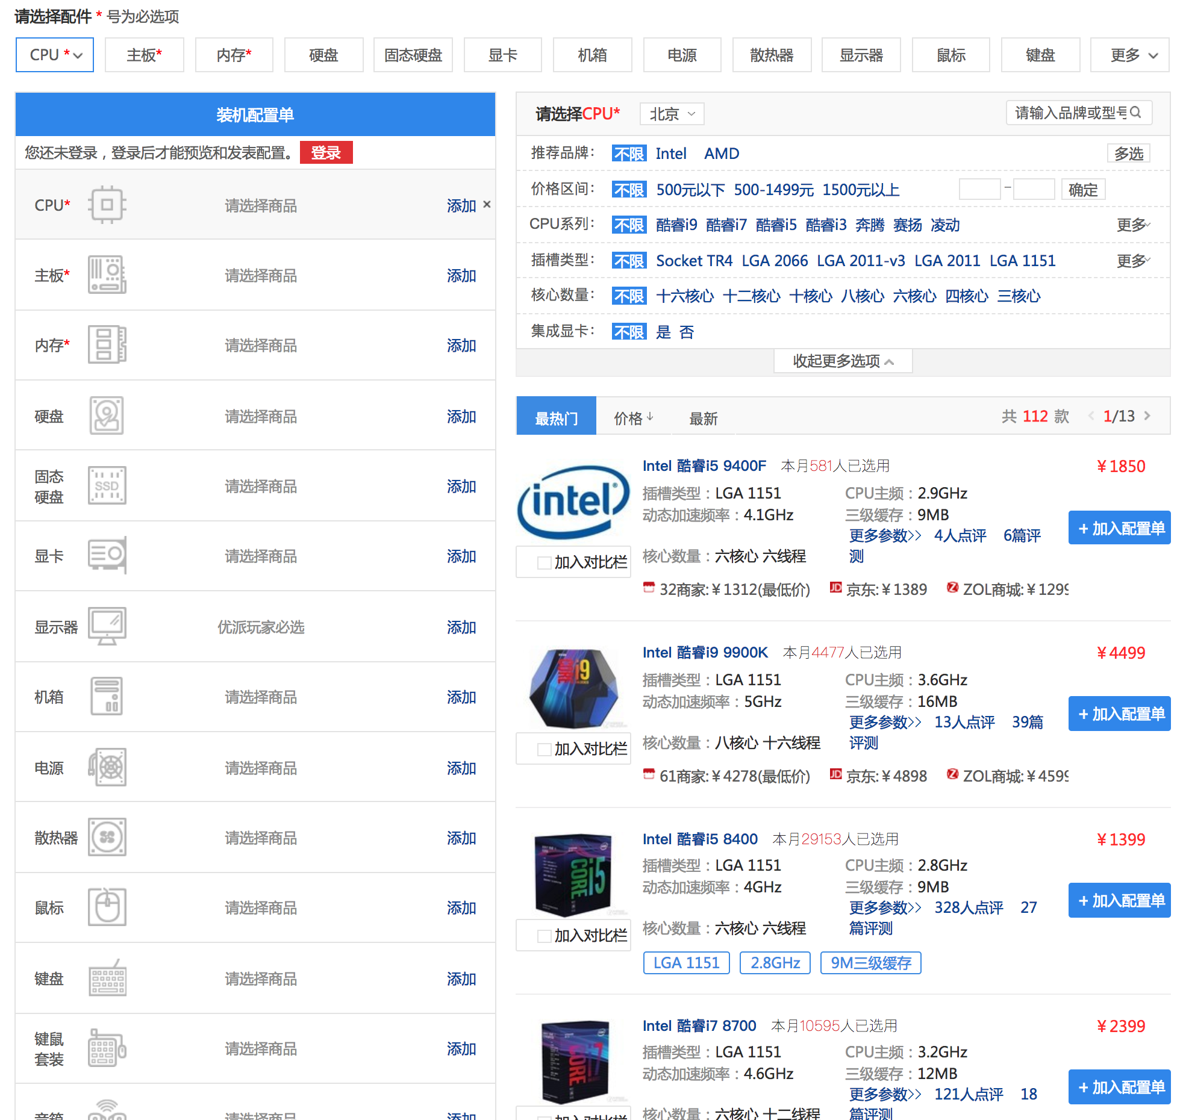Click the CPU chip icon in config list
Image resolution: width=1183 pixels, height=1120 pixels.
[x=107, y=205]
